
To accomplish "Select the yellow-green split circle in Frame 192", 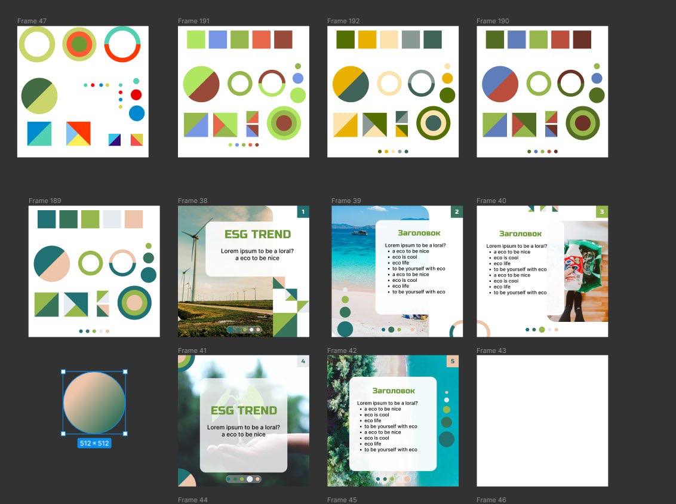I will (x=351, y=84).
